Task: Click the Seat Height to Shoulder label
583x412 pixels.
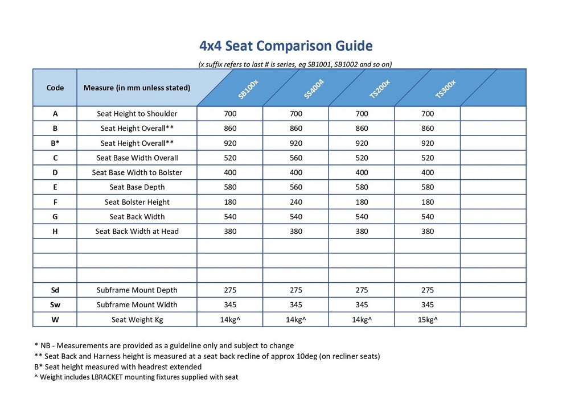Action: 137,114
